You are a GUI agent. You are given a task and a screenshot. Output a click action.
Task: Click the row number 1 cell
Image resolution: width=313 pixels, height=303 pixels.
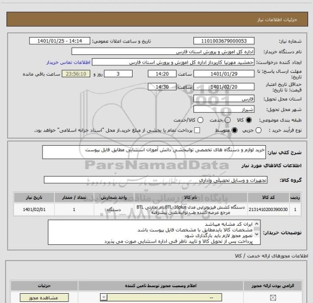295,209
